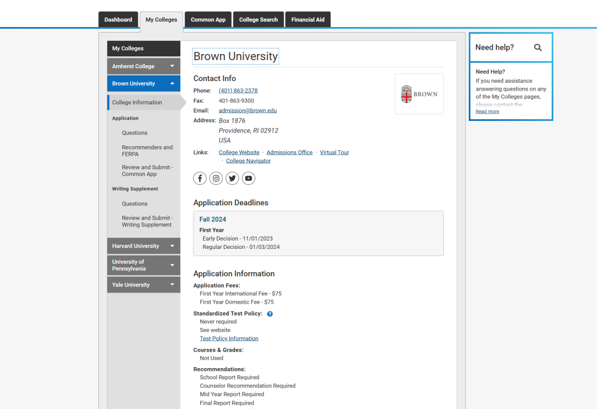Viewport: 597px width, 409px height.
Task: Select the My Colleges tab
Action: coord(161,20)
